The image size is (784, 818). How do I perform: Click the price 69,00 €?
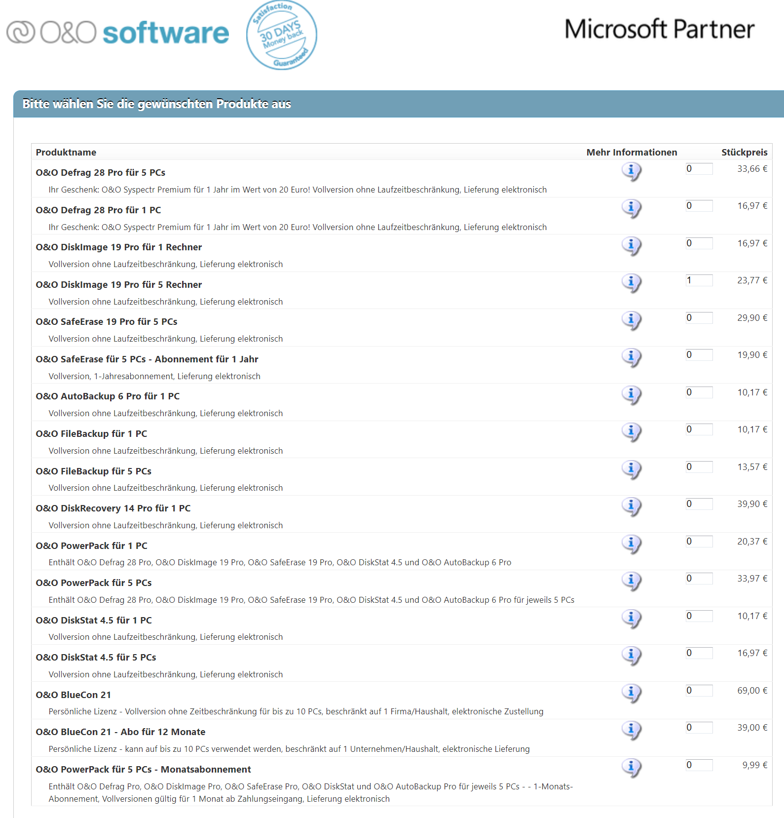[x=752, y=691]
